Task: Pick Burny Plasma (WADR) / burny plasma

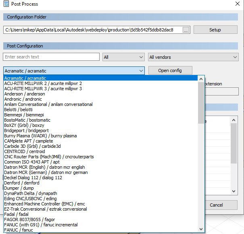Action: [x=100, y=136]
